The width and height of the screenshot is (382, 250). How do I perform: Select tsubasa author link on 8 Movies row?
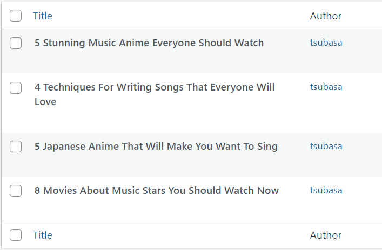point(326,191)
